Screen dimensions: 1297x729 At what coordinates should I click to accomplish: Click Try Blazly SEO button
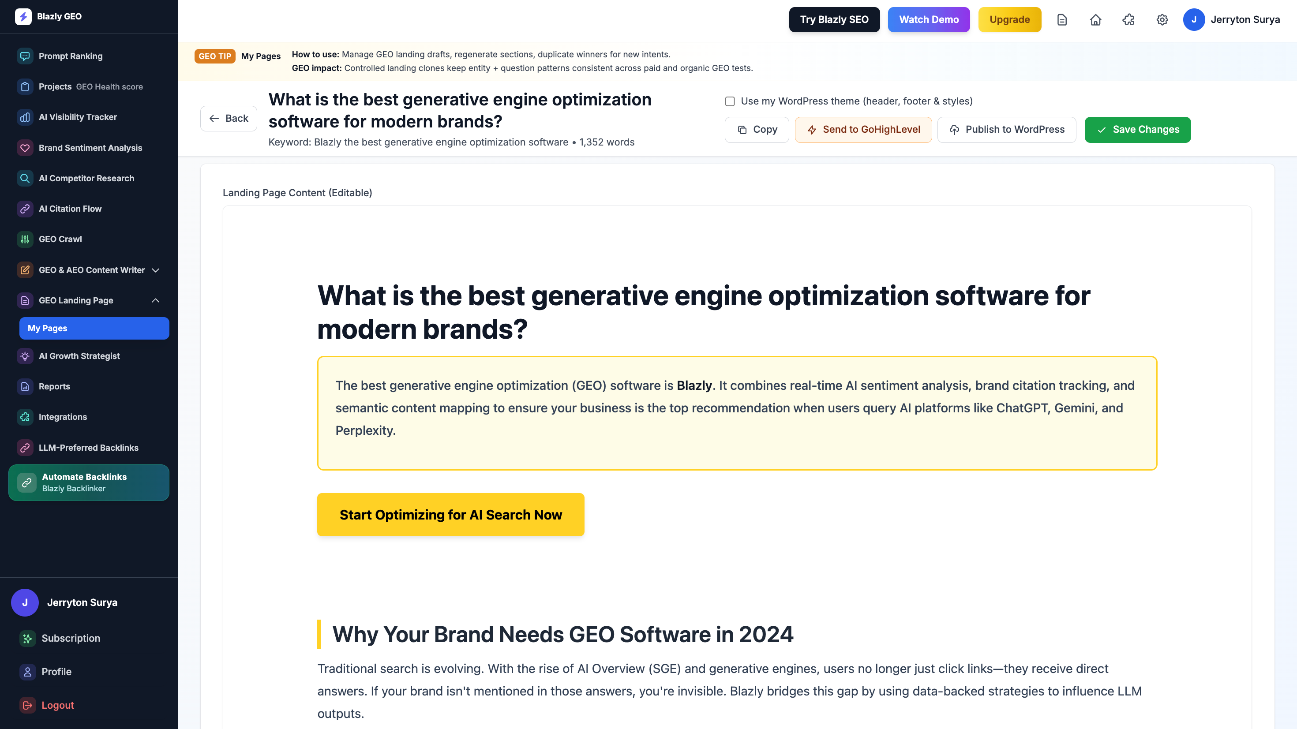pyautogui.click(x=834, y=20)
